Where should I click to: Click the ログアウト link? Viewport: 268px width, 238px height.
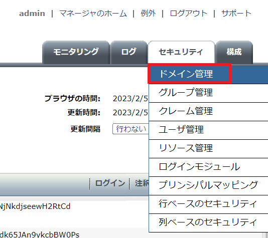click(x=189, y=14)
